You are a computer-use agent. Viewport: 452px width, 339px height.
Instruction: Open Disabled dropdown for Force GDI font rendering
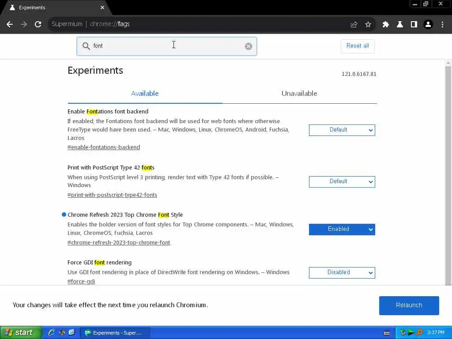click(342, 272)
